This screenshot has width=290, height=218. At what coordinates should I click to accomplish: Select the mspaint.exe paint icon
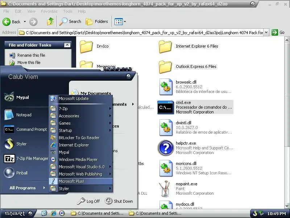tap(165, 189)
